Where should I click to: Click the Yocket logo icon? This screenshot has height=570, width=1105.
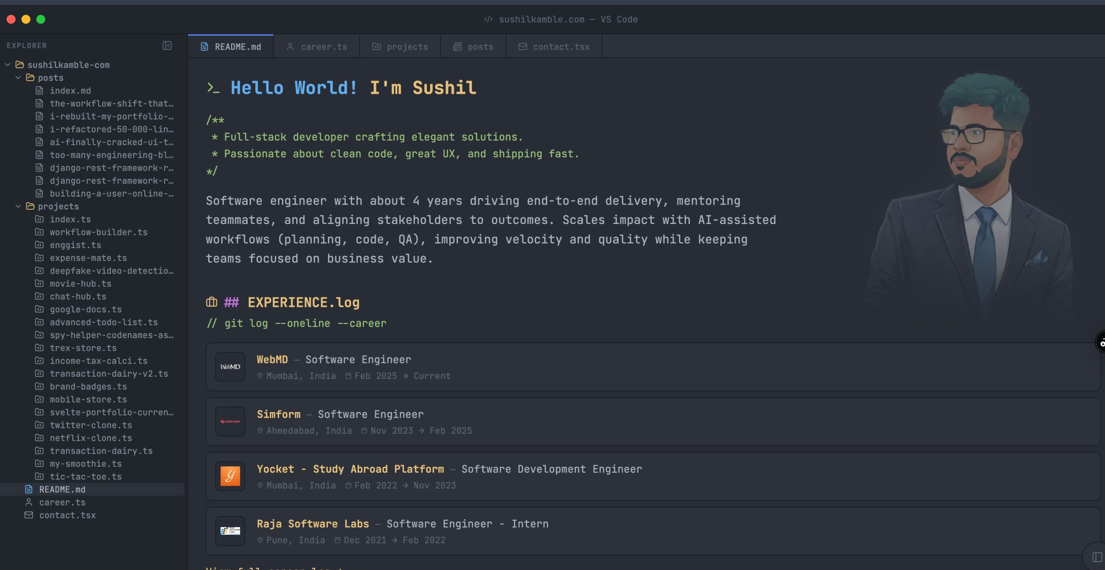(230, 476)
